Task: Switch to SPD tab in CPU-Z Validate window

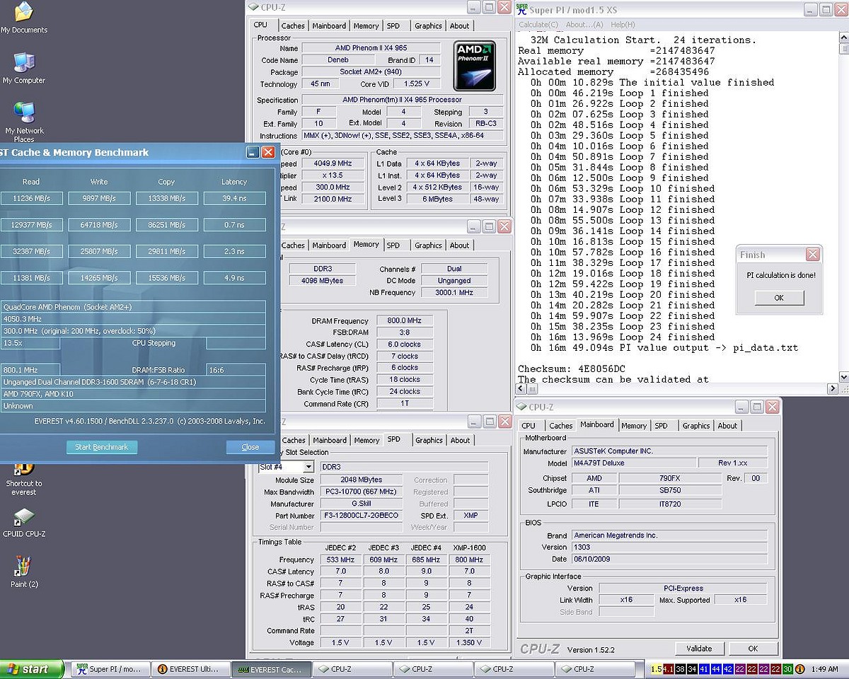Action: 661,426
